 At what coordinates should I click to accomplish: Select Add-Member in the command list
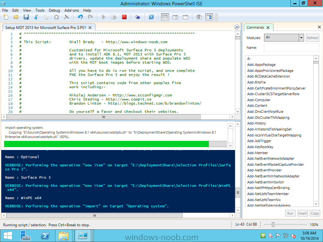coord(257,153)
